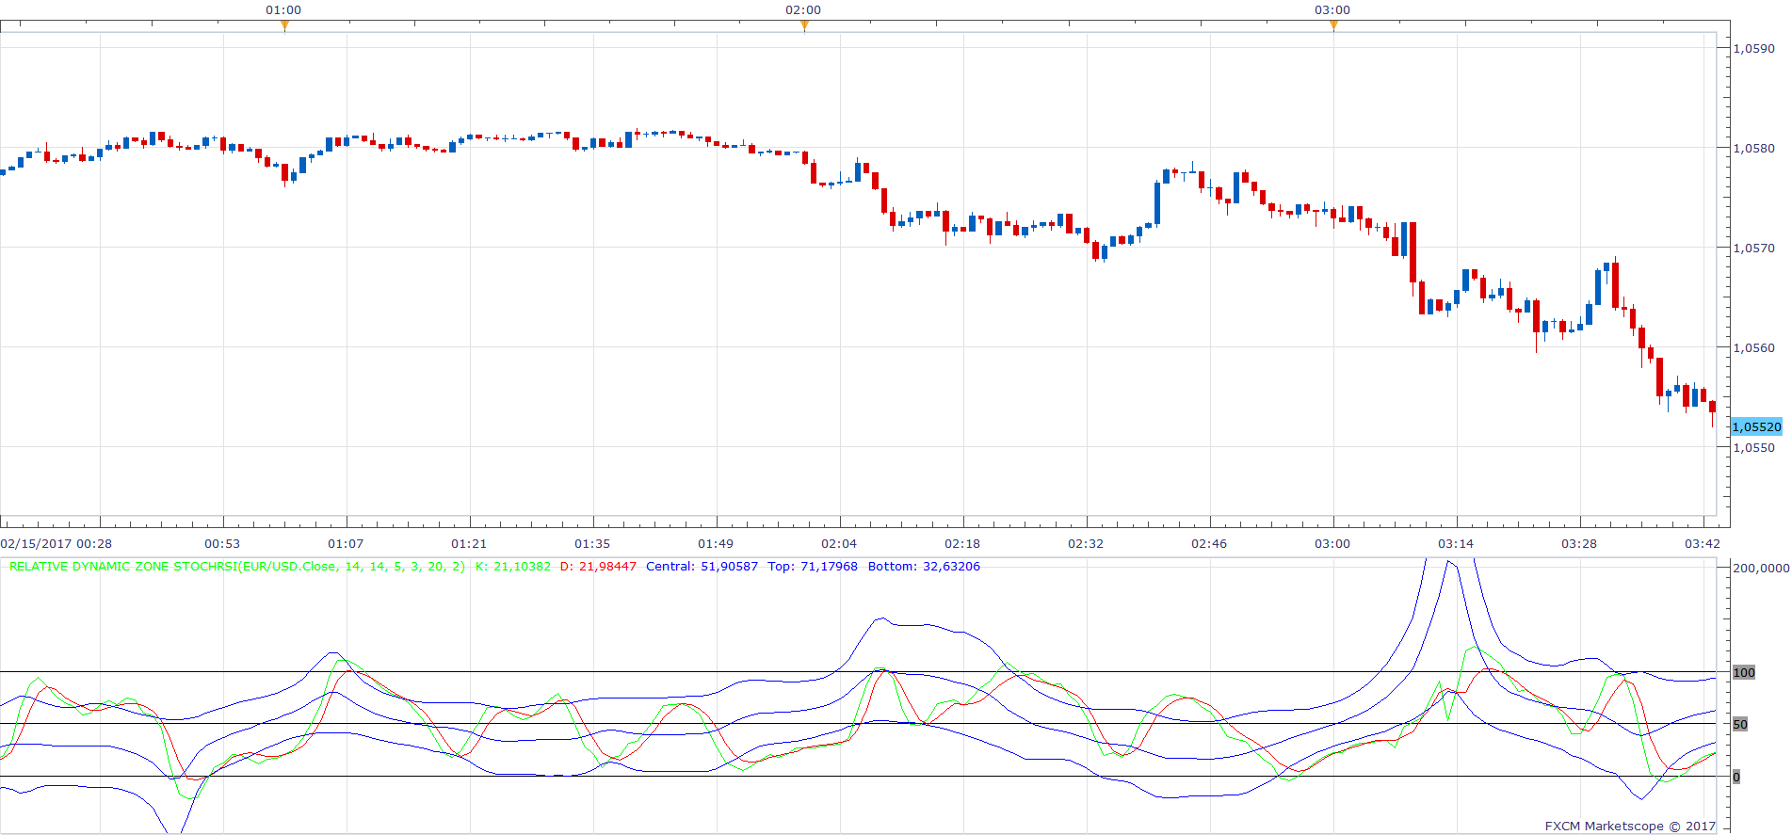The height and width of the screenshot is (835, 1792).
Task: Click the Top: 71,17968 value
Action: (x=813, y=567)
